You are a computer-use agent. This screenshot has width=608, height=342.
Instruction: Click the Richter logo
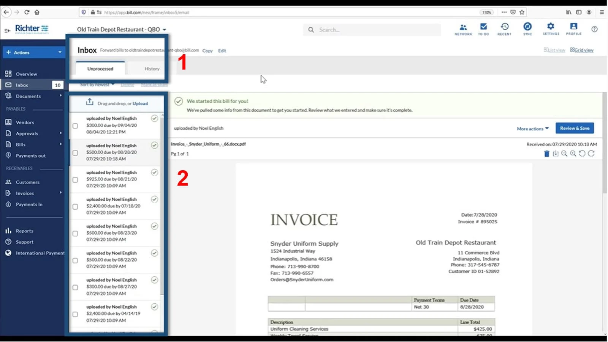[x=32, y=29]
